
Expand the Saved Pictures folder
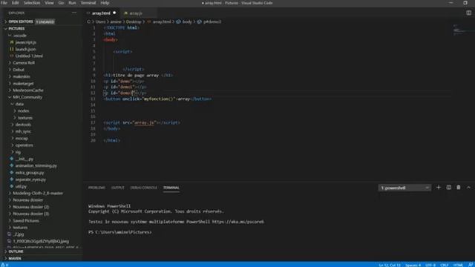(x=26, y=221)
